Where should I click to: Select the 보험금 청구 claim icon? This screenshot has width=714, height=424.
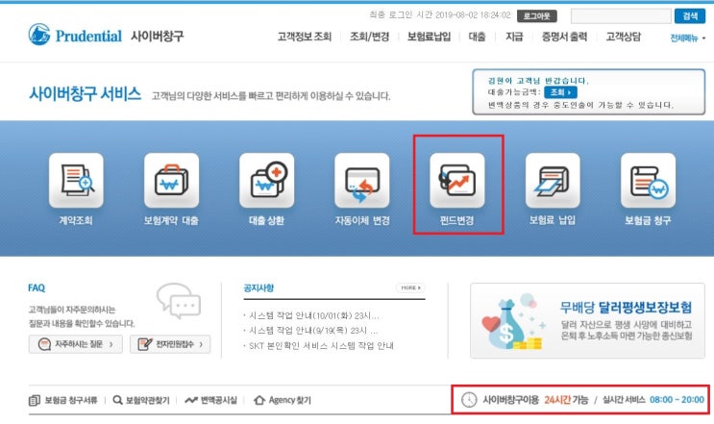click(648, 181)
